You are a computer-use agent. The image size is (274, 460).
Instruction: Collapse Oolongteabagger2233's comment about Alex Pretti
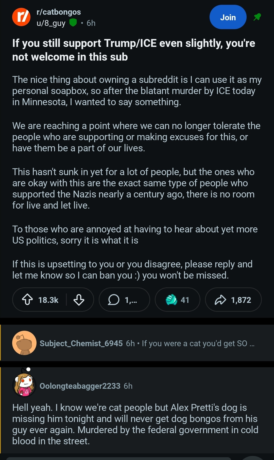(x=178, y=386)
